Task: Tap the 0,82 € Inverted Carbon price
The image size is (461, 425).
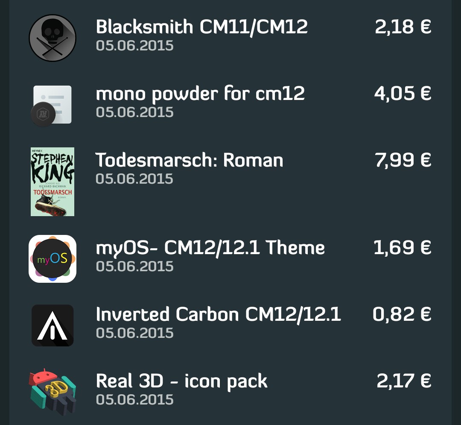Action: [x=402, y=314]
